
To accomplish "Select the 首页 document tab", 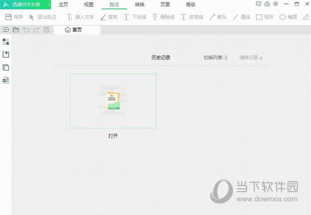I will [77, 30].
